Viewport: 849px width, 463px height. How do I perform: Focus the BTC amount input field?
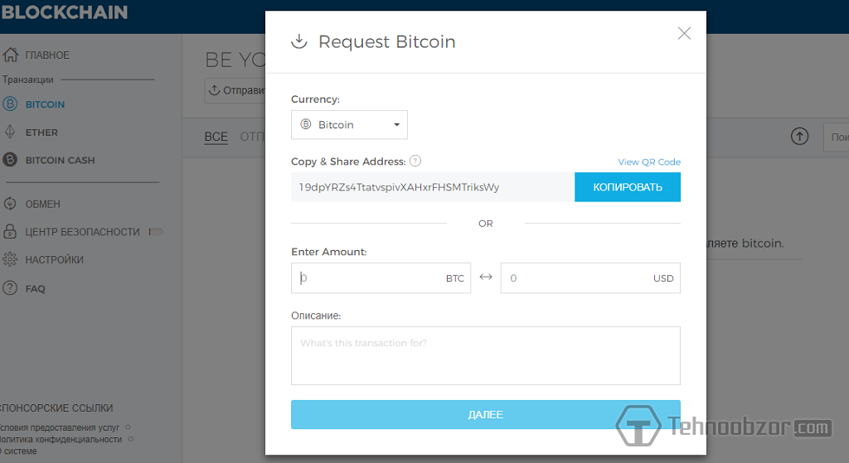point(381,278)
